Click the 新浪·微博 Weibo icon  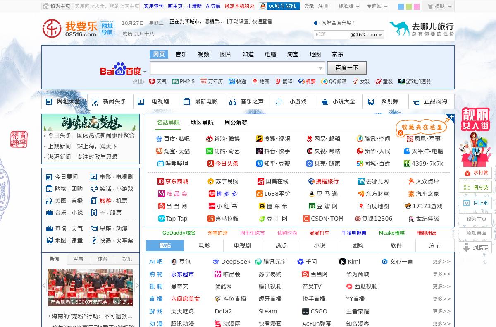209,139
